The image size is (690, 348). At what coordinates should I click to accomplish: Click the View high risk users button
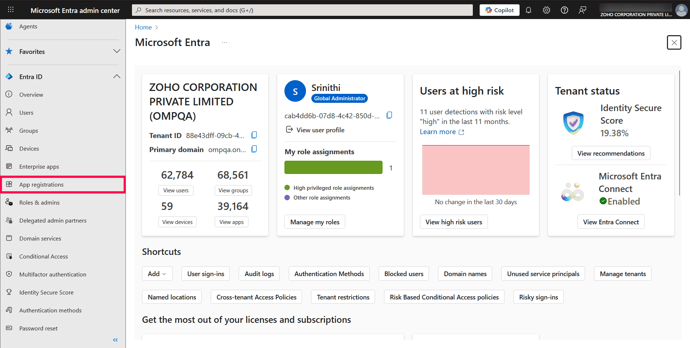[x=454, y=221]
